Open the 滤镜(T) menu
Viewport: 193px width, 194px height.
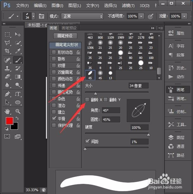(x=128, y=6)
